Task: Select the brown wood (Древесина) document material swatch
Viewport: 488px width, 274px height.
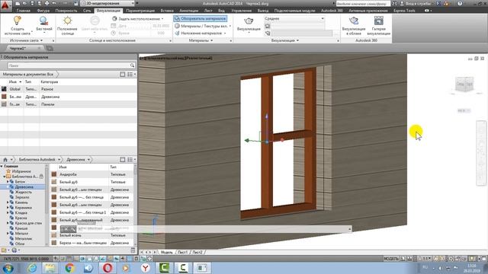Action: click(x=4, y=97)
